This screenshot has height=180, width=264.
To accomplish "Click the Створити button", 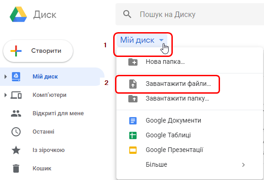I will [38, 51].
